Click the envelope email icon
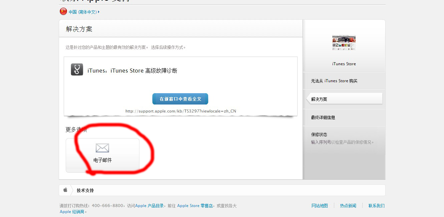444x217 pixels. [x=102, y=148]
